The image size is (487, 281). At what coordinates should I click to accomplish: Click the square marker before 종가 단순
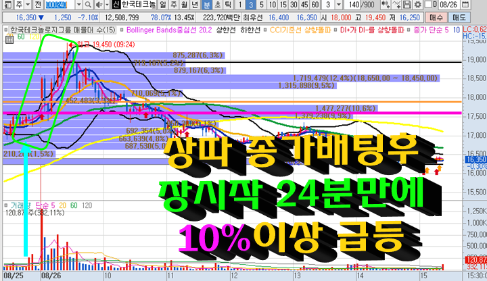click(409, 30)
